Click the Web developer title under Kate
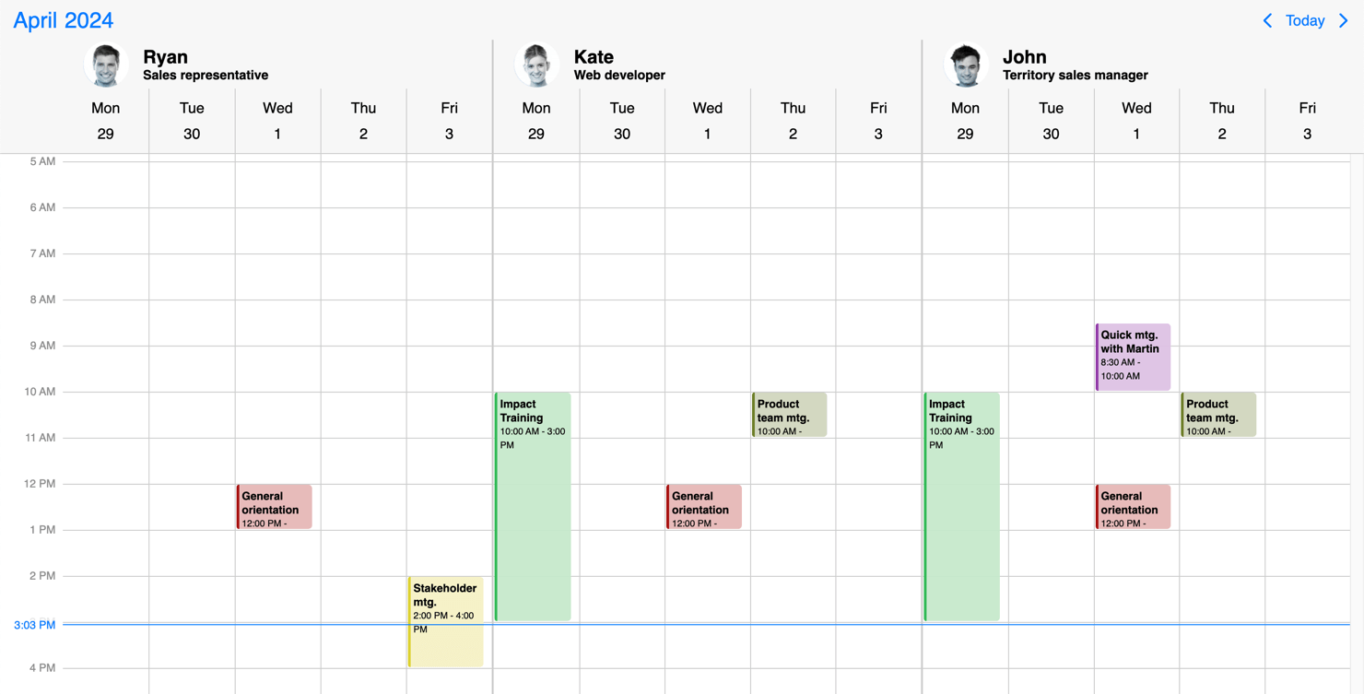 click(x=619, y=76)
